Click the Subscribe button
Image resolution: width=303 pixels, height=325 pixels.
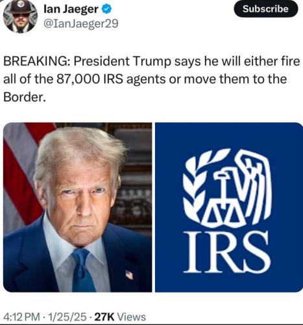point(266,9)
